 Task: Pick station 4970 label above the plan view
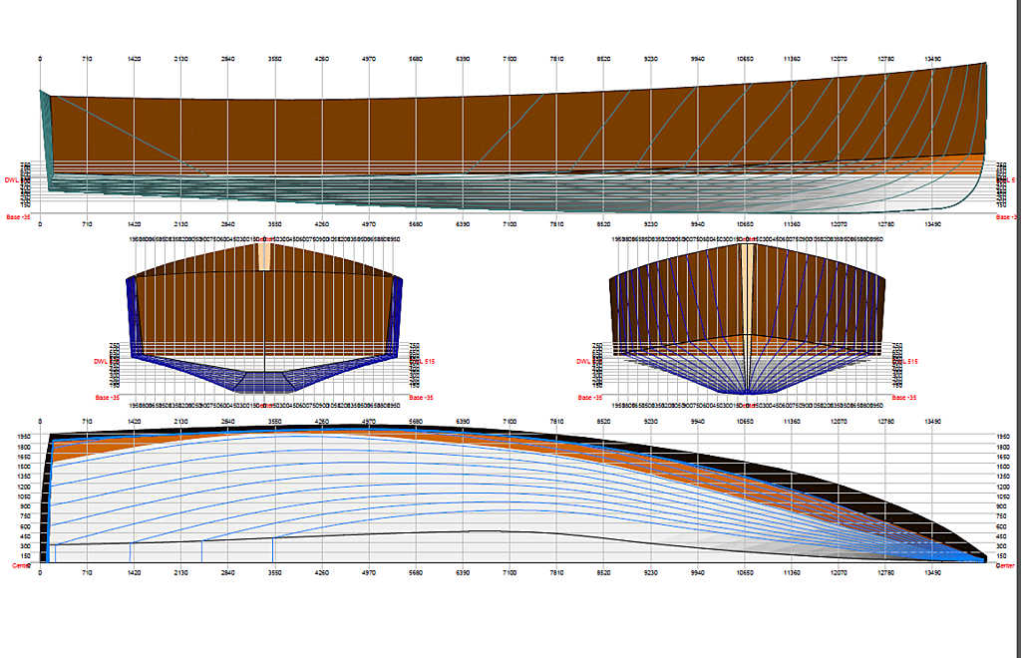tap(369, 422)
